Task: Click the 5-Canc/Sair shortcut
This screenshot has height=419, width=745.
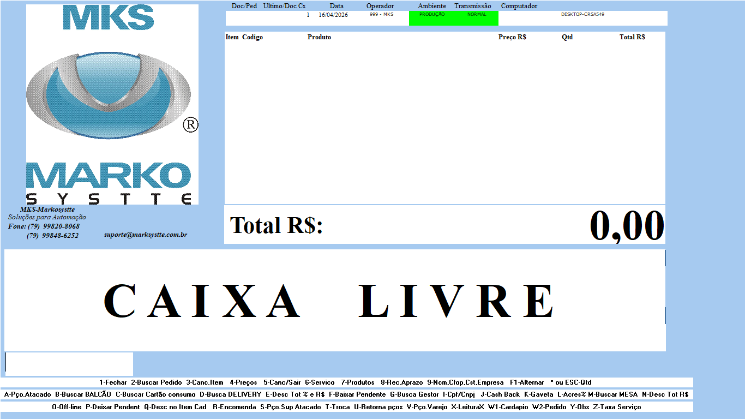Action: [x=282, y=382]
